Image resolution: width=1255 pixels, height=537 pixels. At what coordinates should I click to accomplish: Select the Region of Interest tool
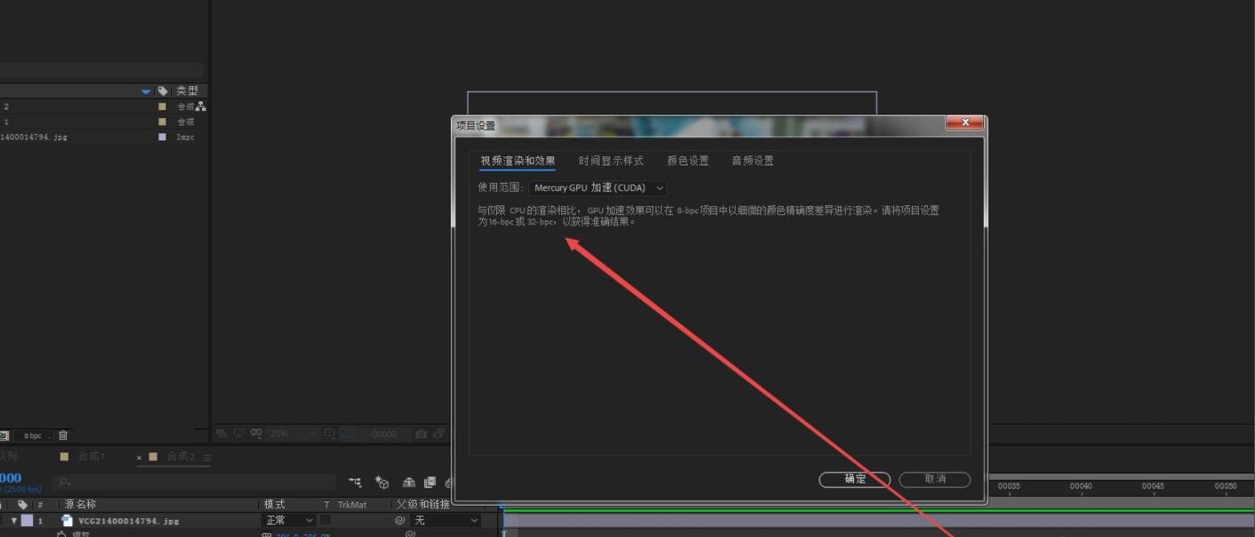tap(329, 434)
